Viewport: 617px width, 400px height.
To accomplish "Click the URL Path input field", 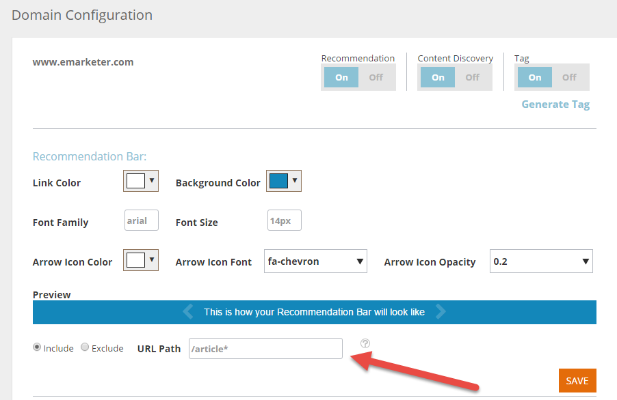I will click(x=265, y=349).
